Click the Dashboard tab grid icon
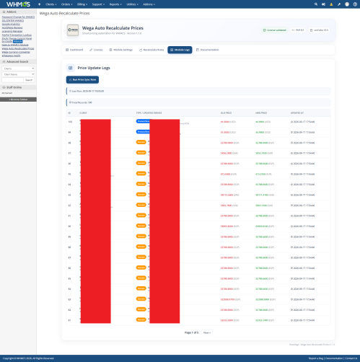 pyautogui.click(x=67, y=50)
